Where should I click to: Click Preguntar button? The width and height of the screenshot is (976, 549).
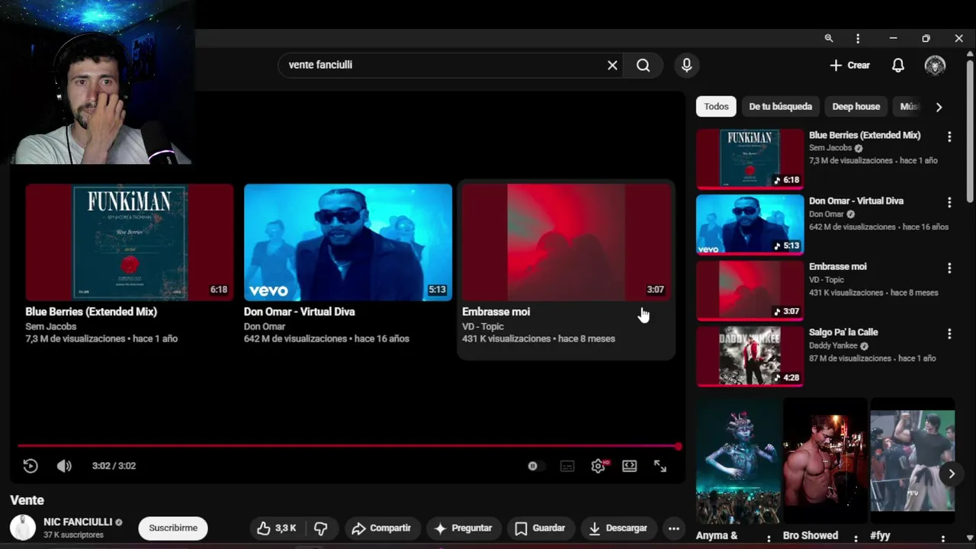[464, 528]
